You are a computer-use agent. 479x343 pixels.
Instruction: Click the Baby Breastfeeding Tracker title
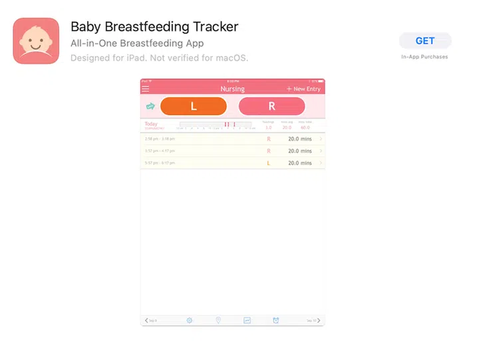click(x=154, y=27)
